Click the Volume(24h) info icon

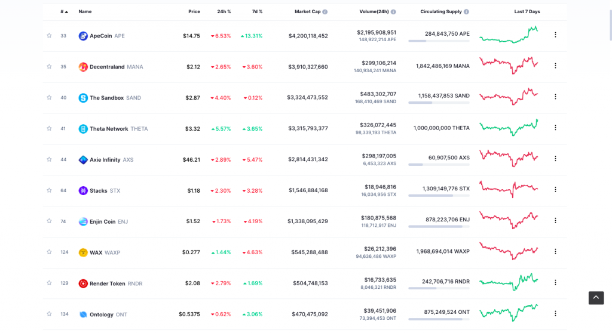pos(393,12)
